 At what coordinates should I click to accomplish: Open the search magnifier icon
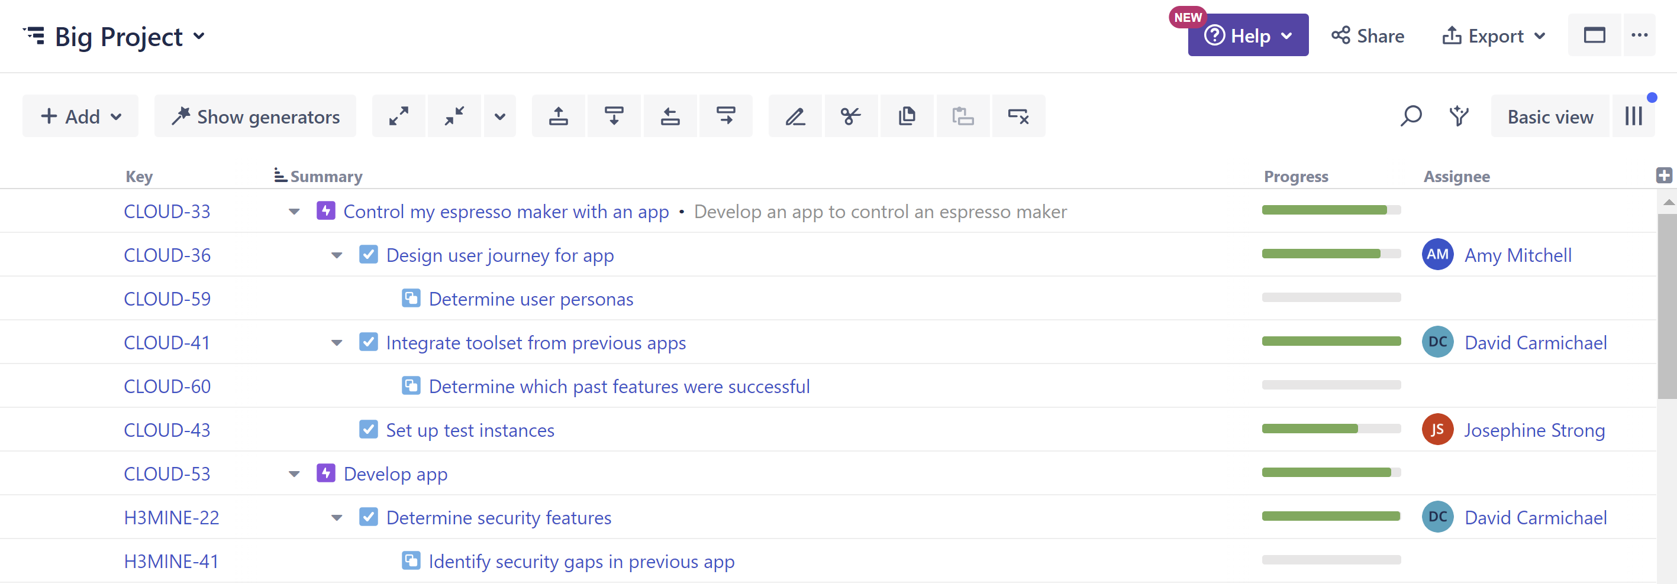click(1410, 116)
